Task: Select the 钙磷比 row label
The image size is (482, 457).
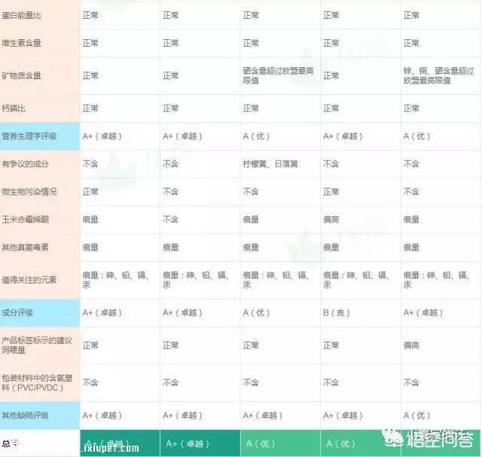Action: point(14,109)
